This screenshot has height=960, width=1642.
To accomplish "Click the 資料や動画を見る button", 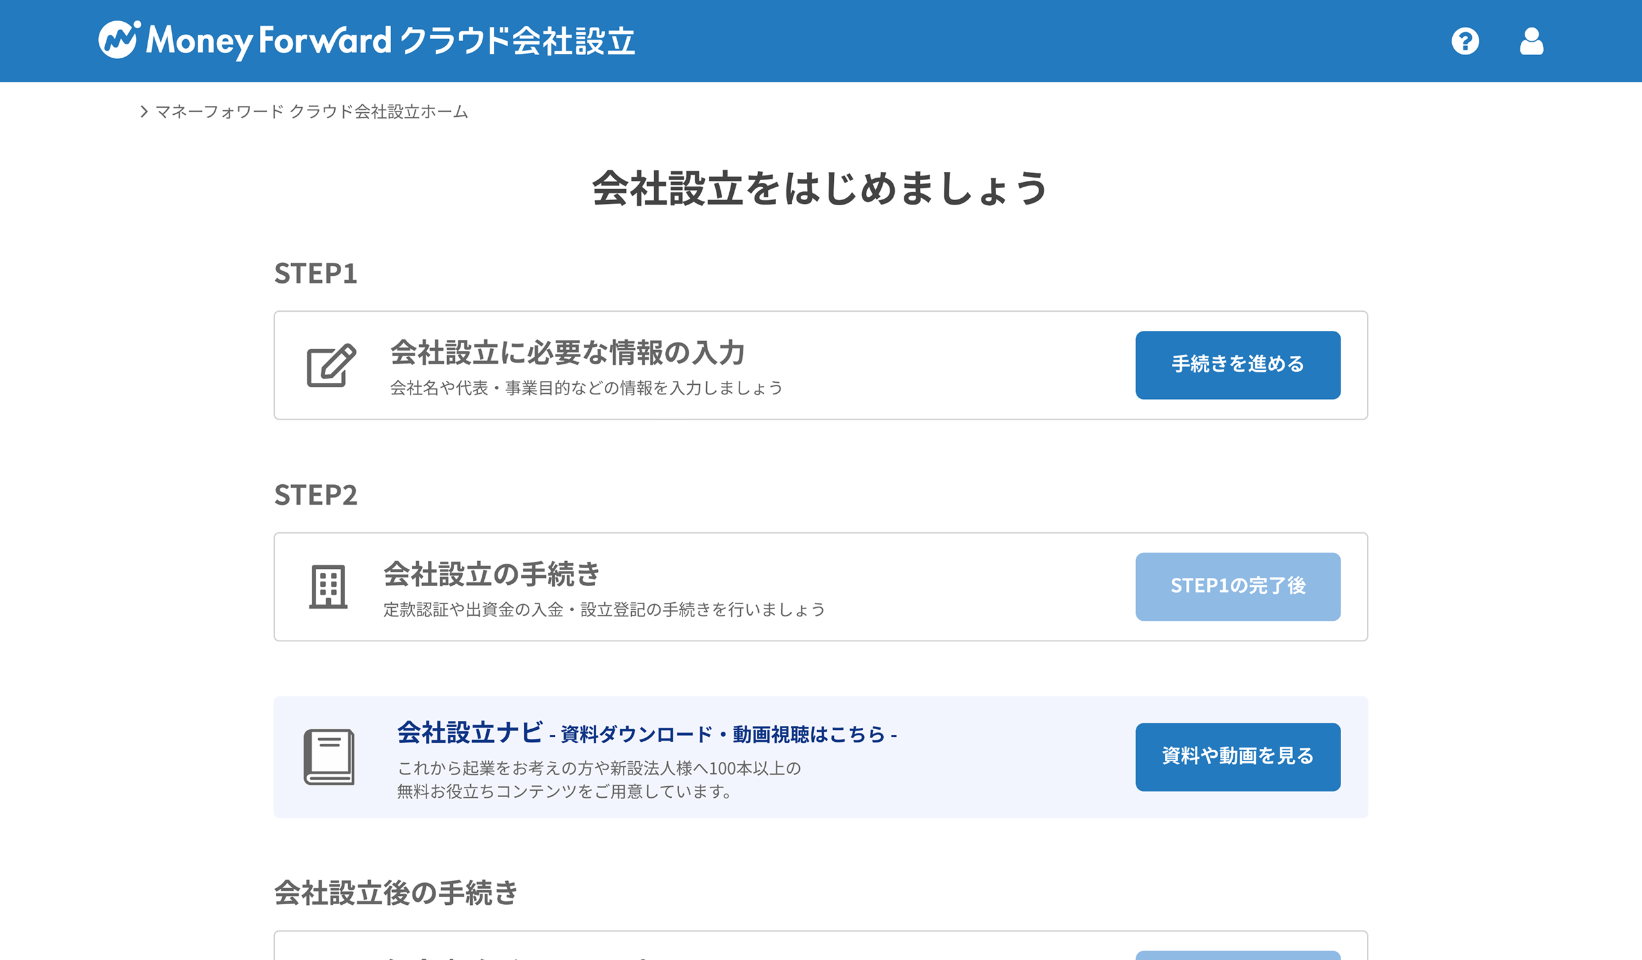I will [x=1237, y=757].
